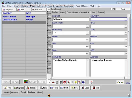Switch to the ContactHistory tab

click(x=72, y=12)
